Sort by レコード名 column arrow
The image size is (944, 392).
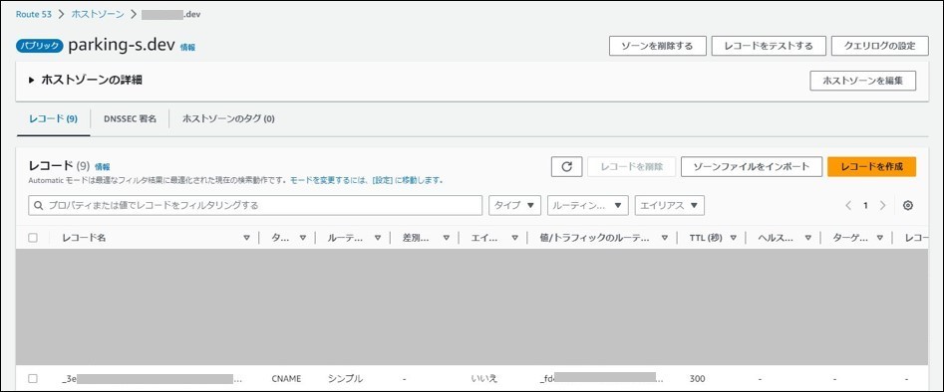pyautogui.click(x=246, y=238)
